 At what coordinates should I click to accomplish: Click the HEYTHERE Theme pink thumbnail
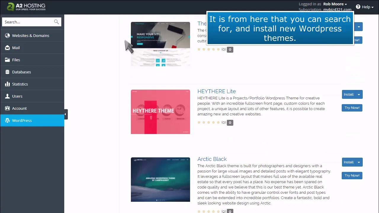(x=160, y=112)
